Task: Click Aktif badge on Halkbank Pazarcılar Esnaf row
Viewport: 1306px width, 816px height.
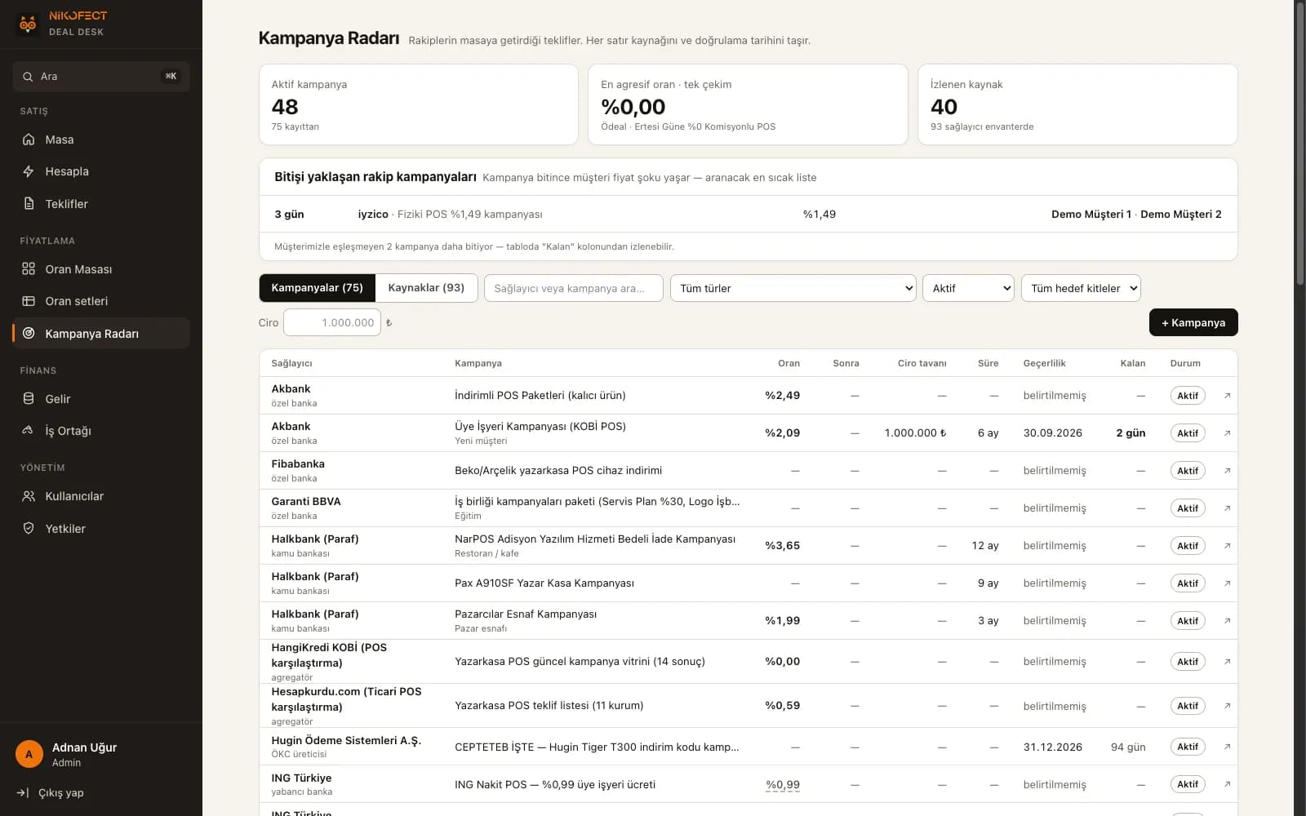Action: (x=1188, y=621)
